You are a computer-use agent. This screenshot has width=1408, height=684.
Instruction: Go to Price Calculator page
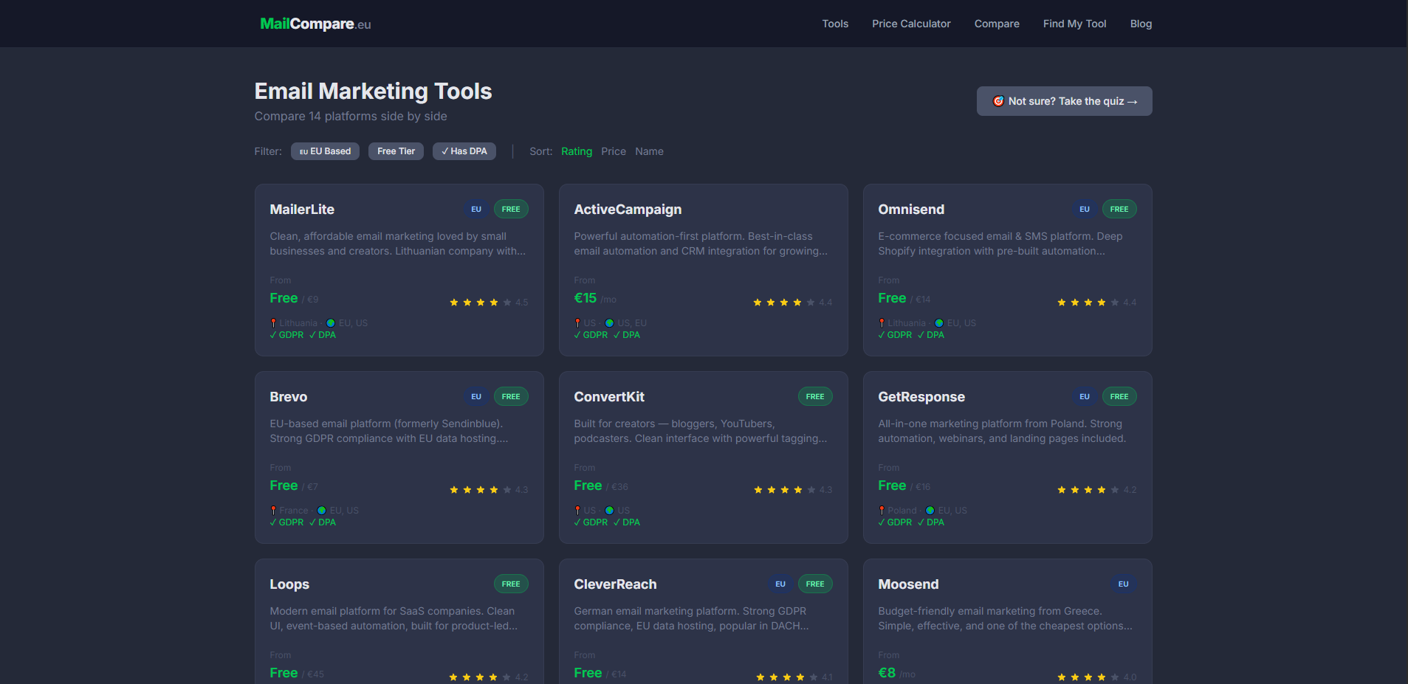coord(911,24)
